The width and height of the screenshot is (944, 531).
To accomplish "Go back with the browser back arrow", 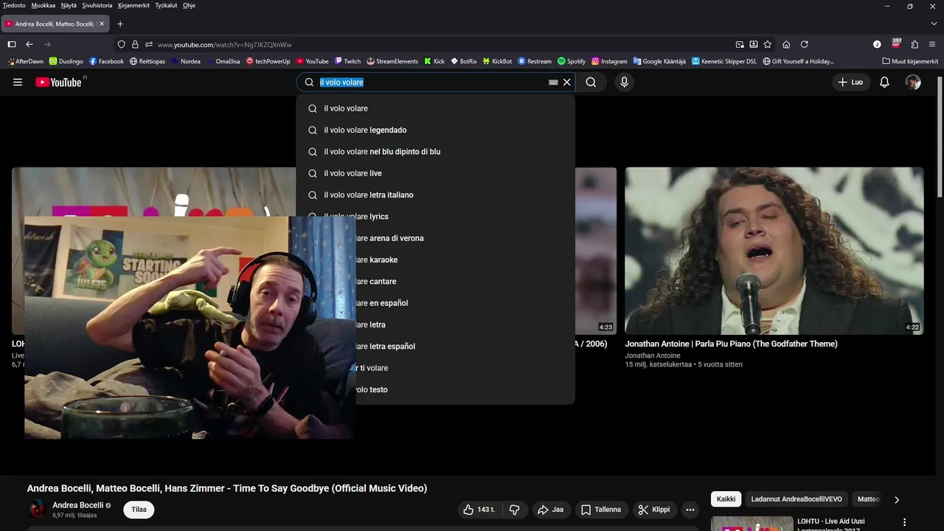I will (x=29, y=44).
